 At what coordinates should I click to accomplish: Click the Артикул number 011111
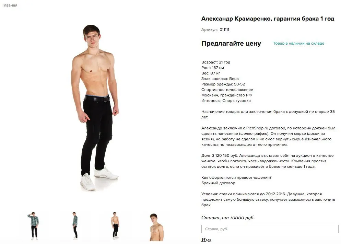tap(224, 30)
